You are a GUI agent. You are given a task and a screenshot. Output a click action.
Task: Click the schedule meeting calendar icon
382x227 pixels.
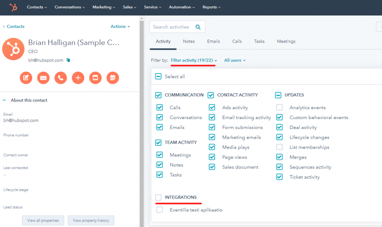click(x=113, y=78)
